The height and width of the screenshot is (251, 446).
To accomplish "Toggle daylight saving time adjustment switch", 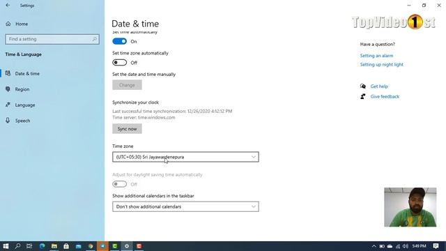I will pyautogui.click(x=119, y=184).
